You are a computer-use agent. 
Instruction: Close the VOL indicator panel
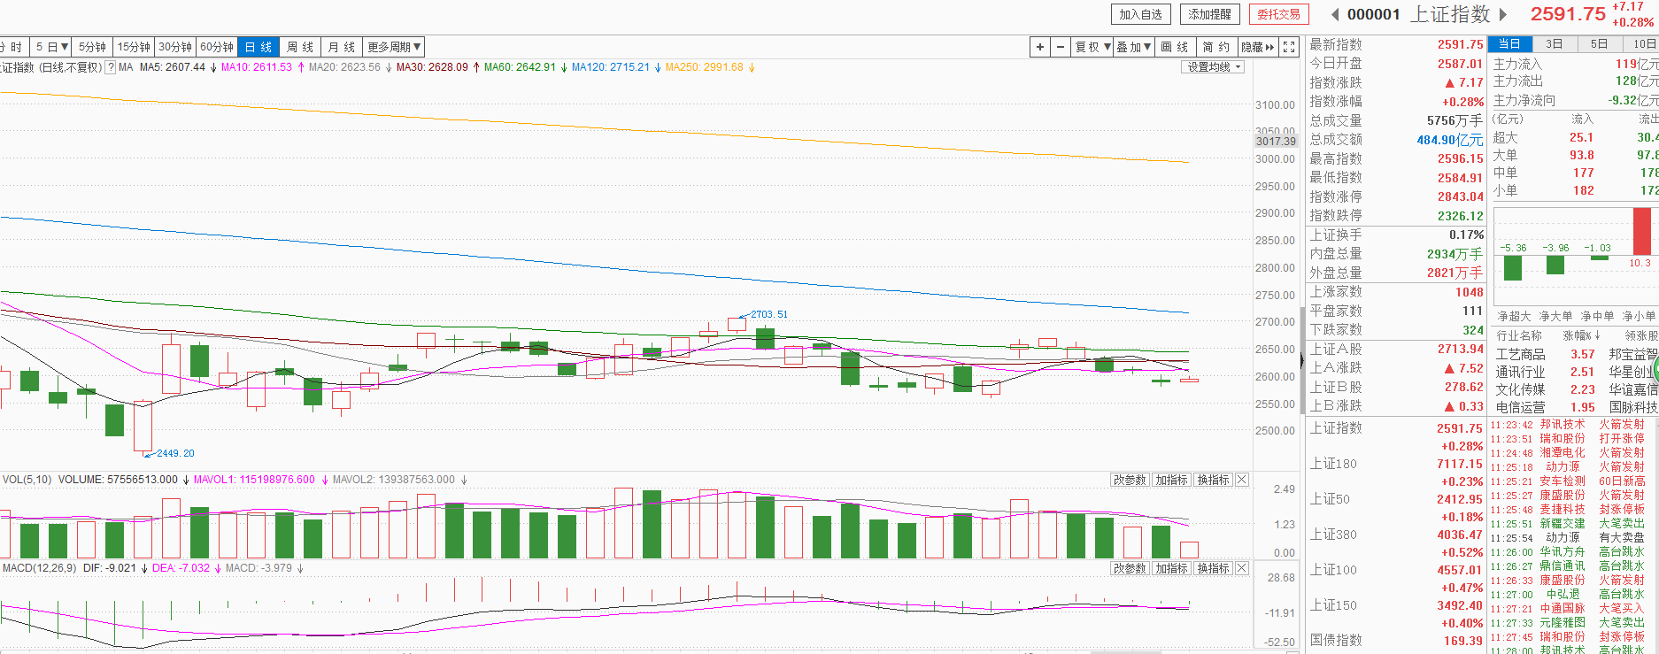pos(1242,480)
